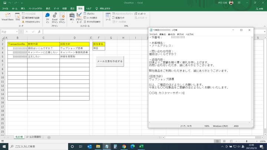Open Notepad's 書式 menu
Viewport: 267px width, 150px height.
tap(171, 34)
